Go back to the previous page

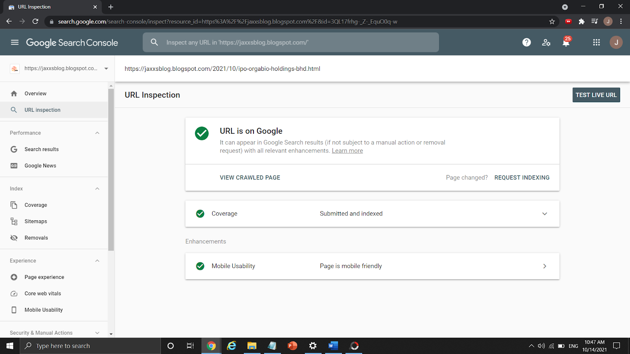click(x=9, y=22)
